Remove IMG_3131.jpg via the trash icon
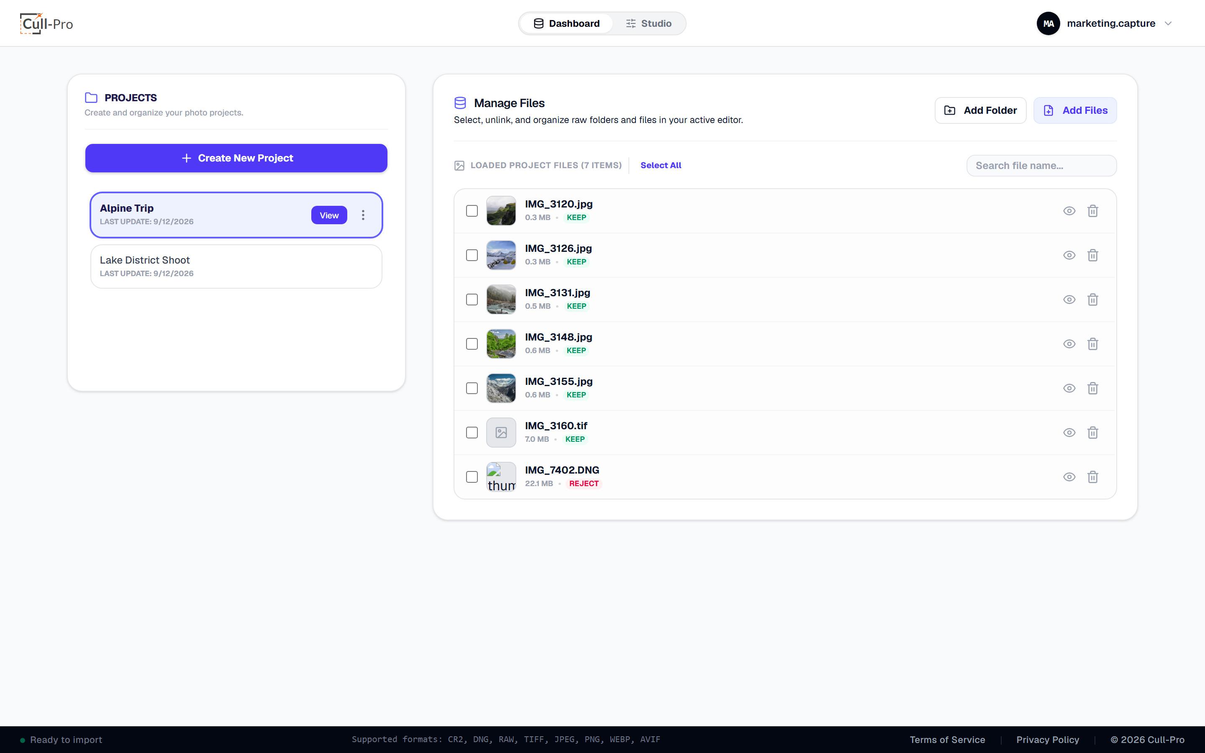 pos(1092,299)
